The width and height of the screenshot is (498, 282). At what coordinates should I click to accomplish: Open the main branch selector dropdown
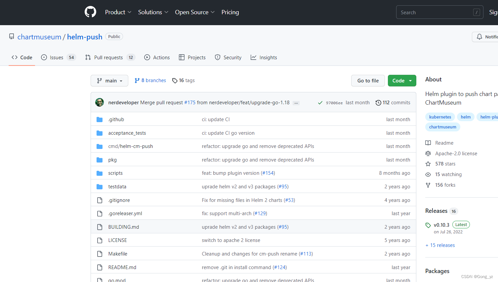pos(109,81)
